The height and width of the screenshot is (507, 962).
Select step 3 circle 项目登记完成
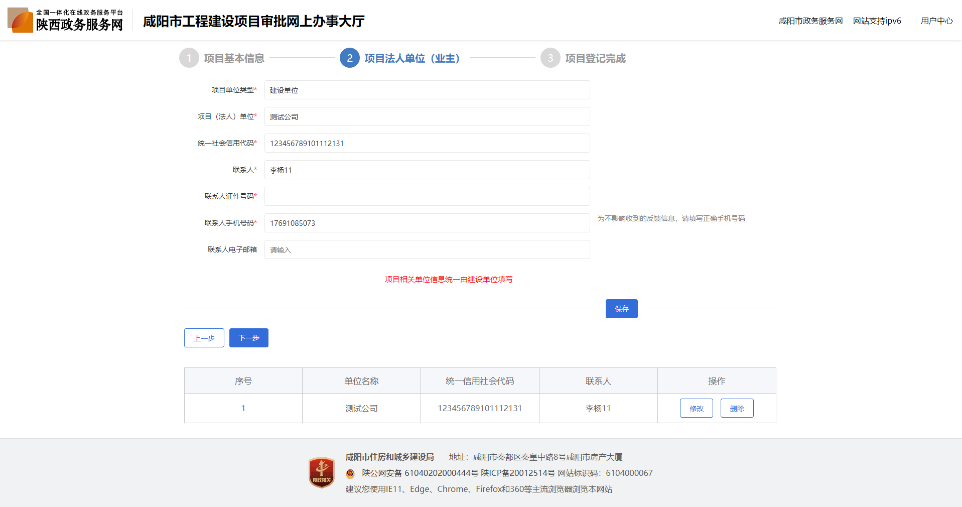[x=551, y=58]
